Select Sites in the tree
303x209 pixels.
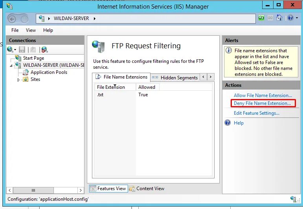tap(35, 79)
